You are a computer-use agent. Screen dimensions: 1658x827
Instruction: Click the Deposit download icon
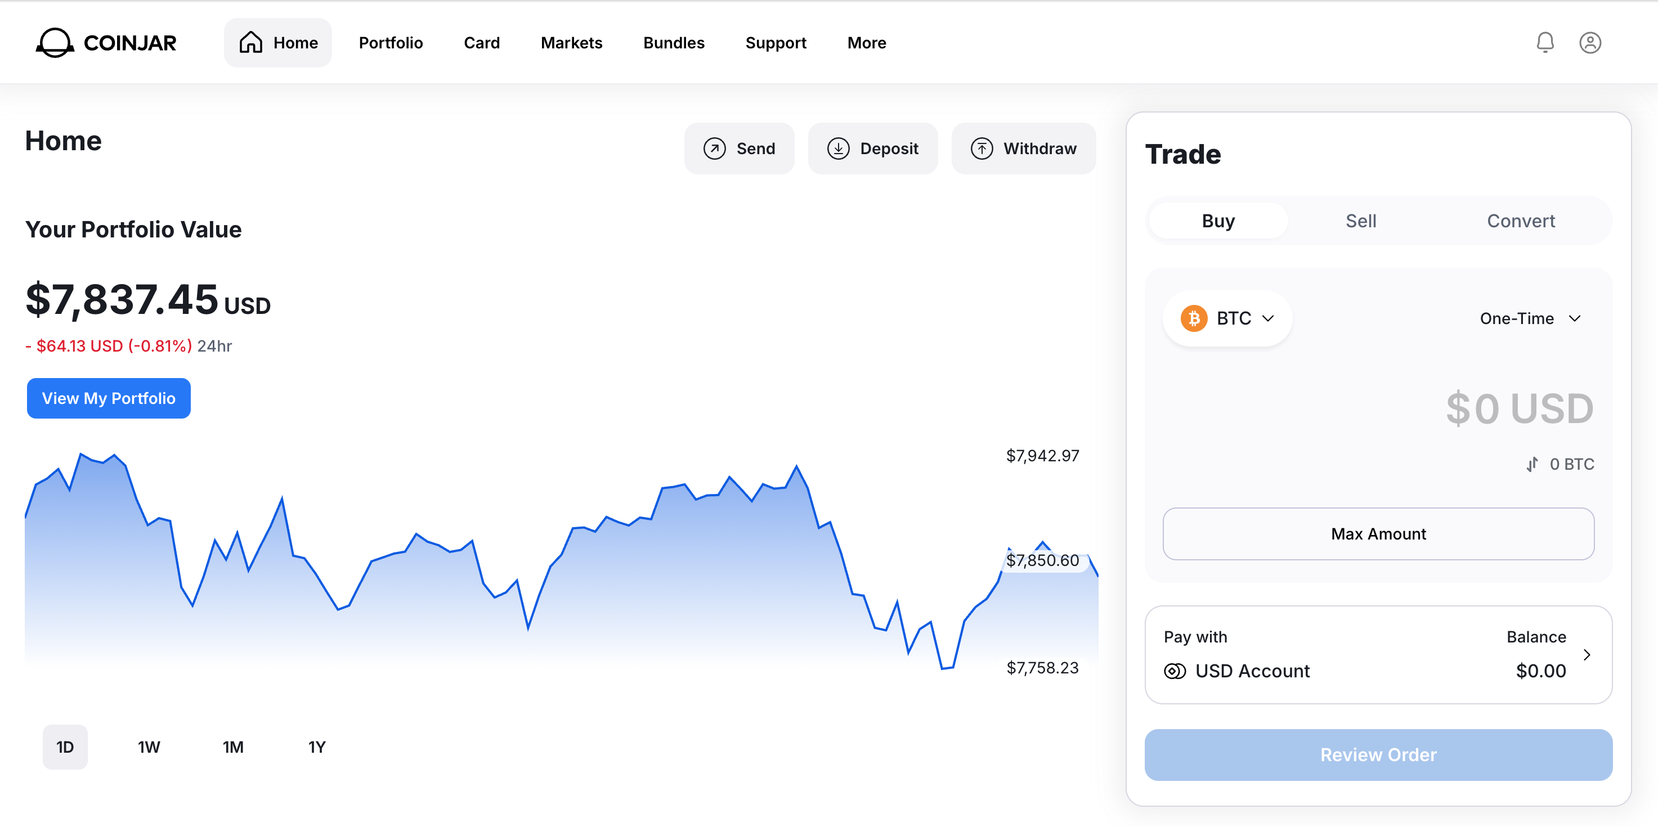pyautogui.click(x=838, y=149)
